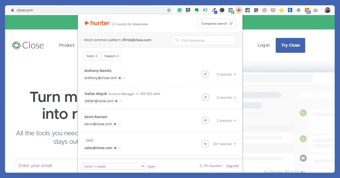Filter results by Support department
Viewport: 340px width, 178px height.
112,56
